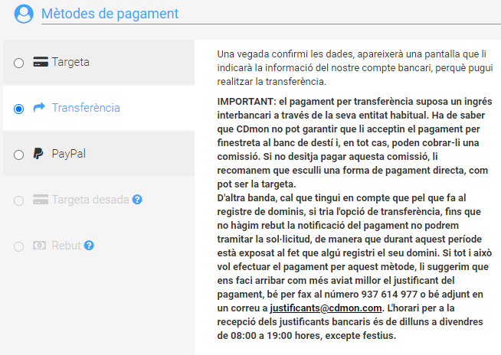Screen dimensions: 501x355
Task: Click the Targeta desada label
Action: click(90, 200)
